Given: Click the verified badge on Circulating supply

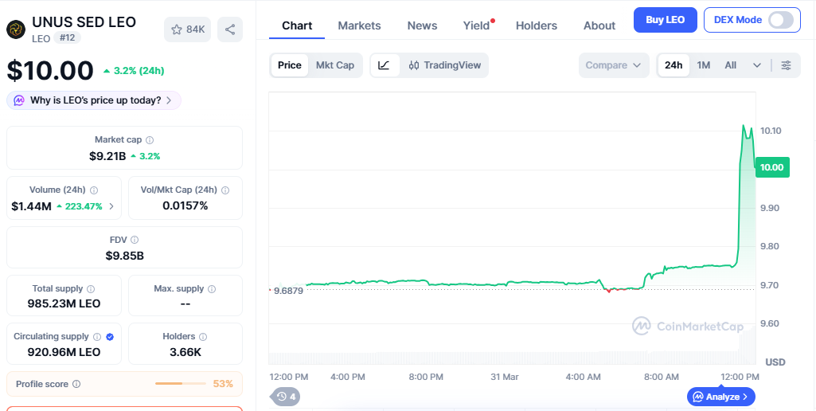Looking at the screenshot, I should [x=110, y=337].
